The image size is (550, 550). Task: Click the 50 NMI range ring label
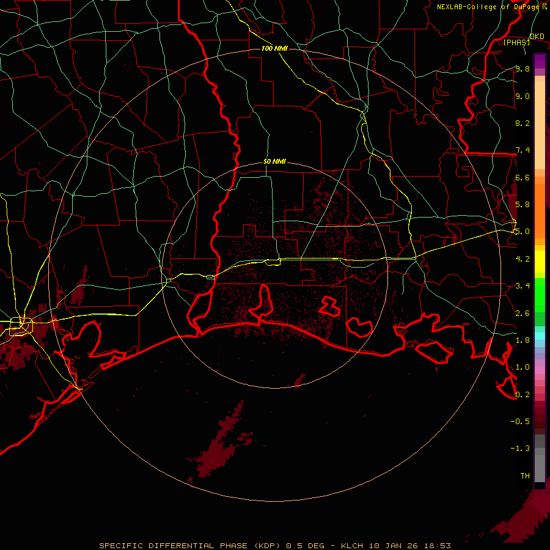(x=274, y=162)
